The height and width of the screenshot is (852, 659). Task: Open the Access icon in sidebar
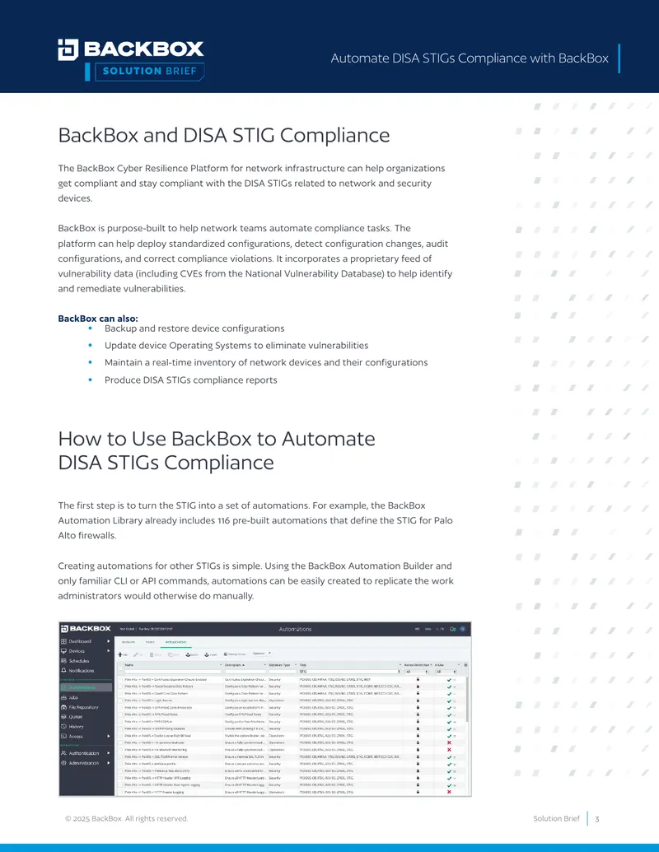click(x=63, y=736)
